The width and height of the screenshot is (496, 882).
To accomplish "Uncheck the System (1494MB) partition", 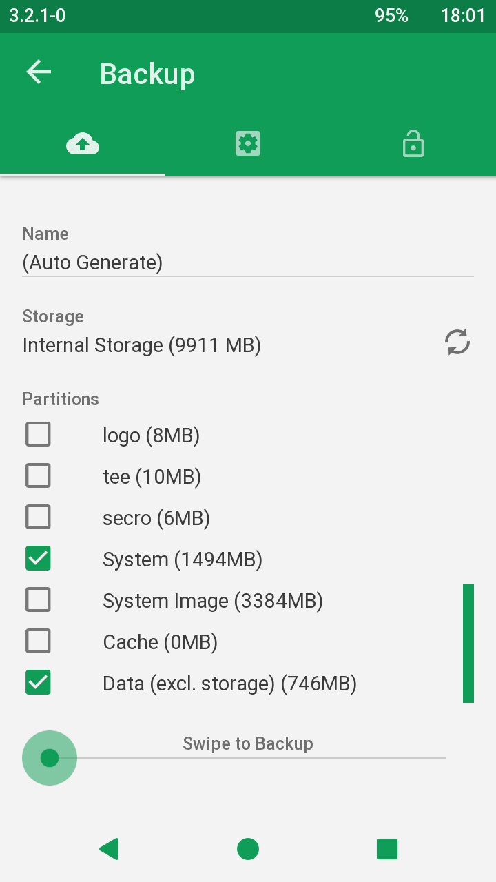I will coord(38,559).
